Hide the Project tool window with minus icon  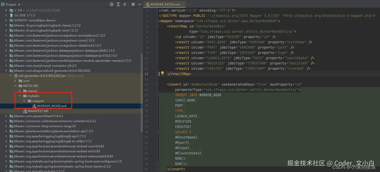pos(139,4)
